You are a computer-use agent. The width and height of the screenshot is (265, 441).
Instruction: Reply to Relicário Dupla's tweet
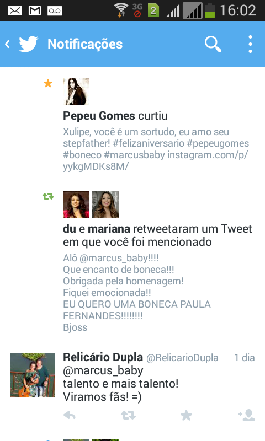[70, 415]
